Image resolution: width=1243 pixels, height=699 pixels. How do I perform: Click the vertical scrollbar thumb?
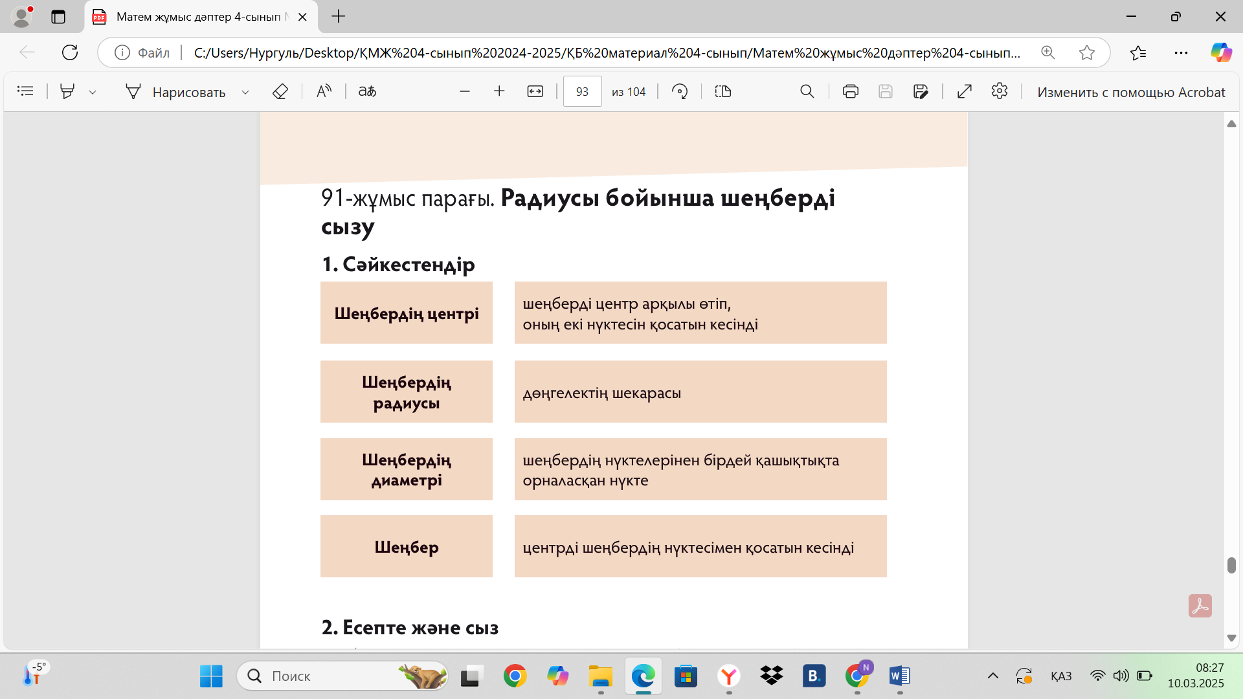click(x=1231, y=564)
